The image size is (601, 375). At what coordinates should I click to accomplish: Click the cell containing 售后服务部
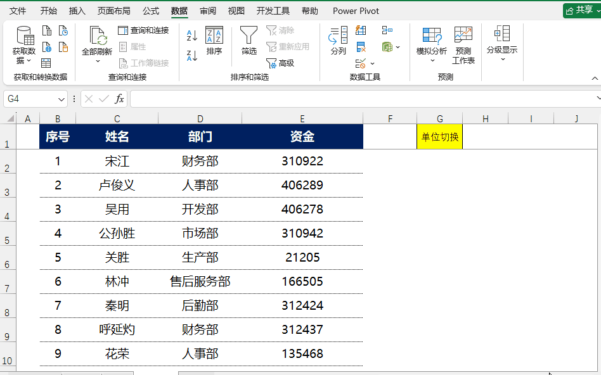coord(200,281)
